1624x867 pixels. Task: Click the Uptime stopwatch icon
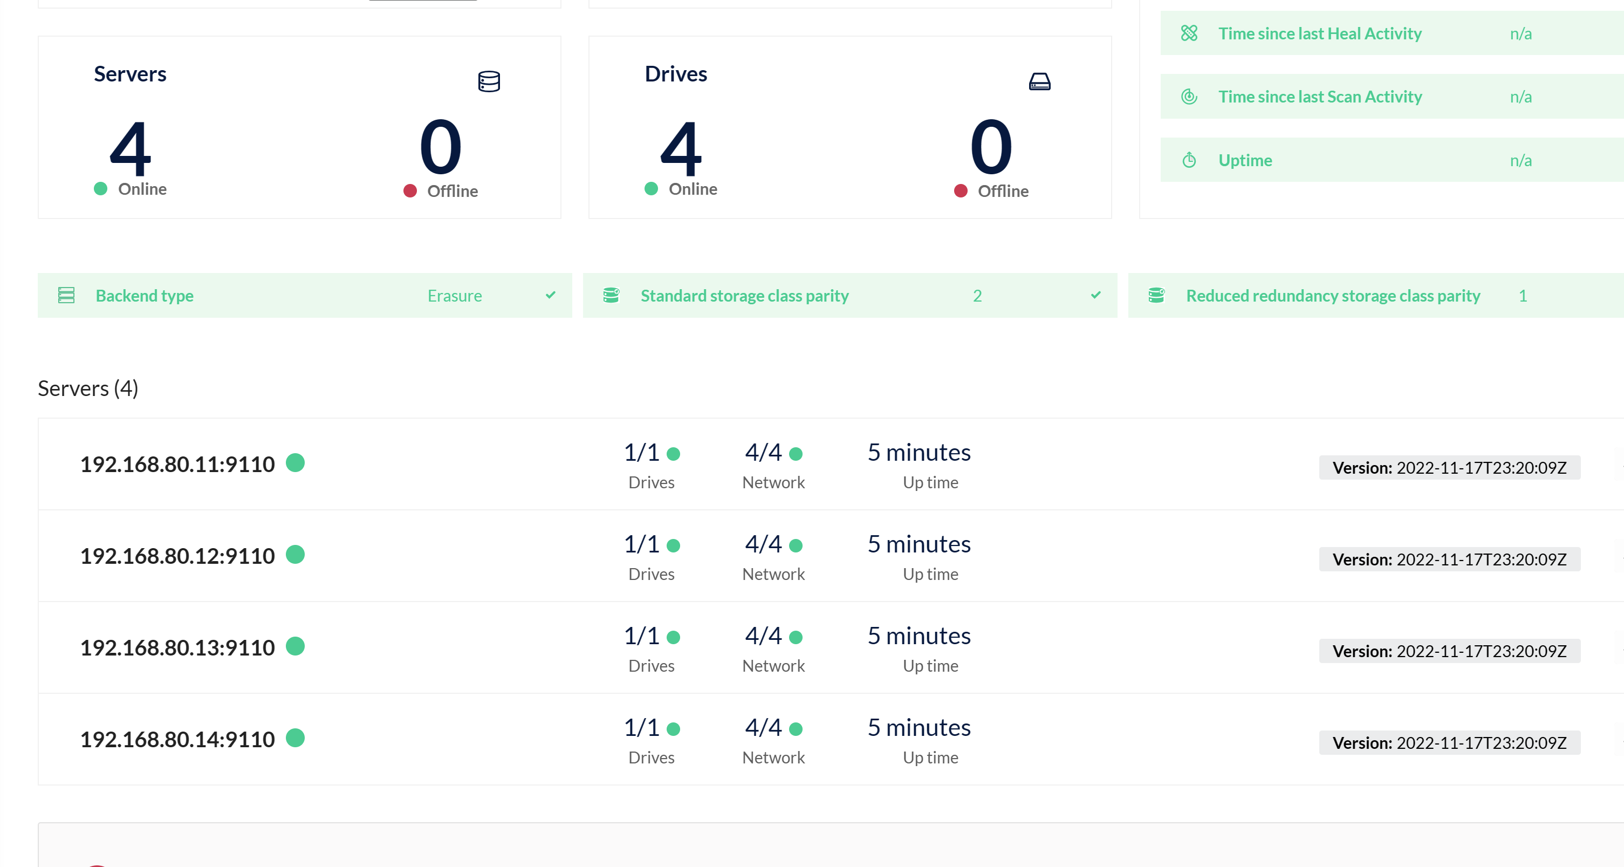tap(1189, 160)
